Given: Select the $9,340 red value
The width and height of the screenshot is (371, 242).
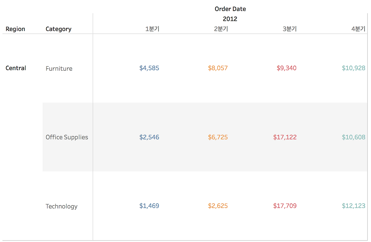Looking at the screenshot, I should coord(287,68).
